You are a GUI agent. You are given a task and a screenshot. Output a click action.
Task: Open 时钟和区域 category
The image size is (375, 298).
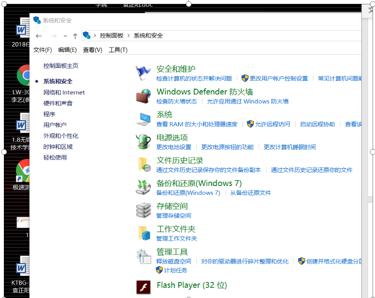[58, 147]
